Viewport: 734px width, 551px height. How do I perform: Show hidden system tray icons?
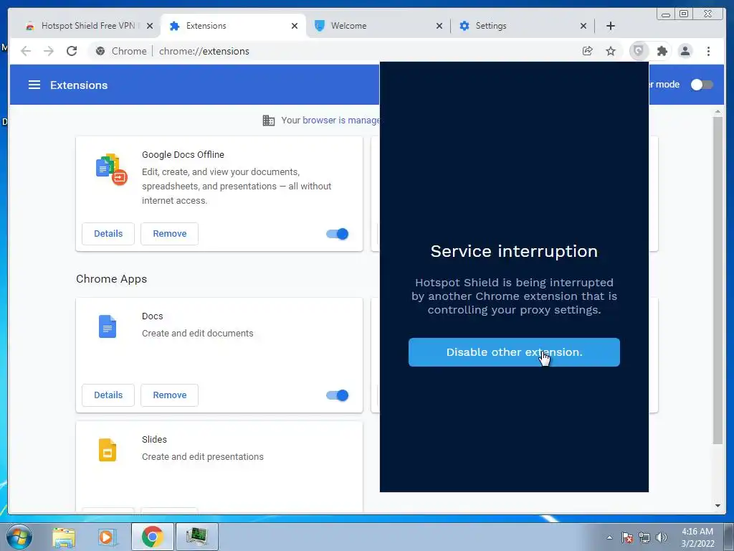tap(609, 537)
